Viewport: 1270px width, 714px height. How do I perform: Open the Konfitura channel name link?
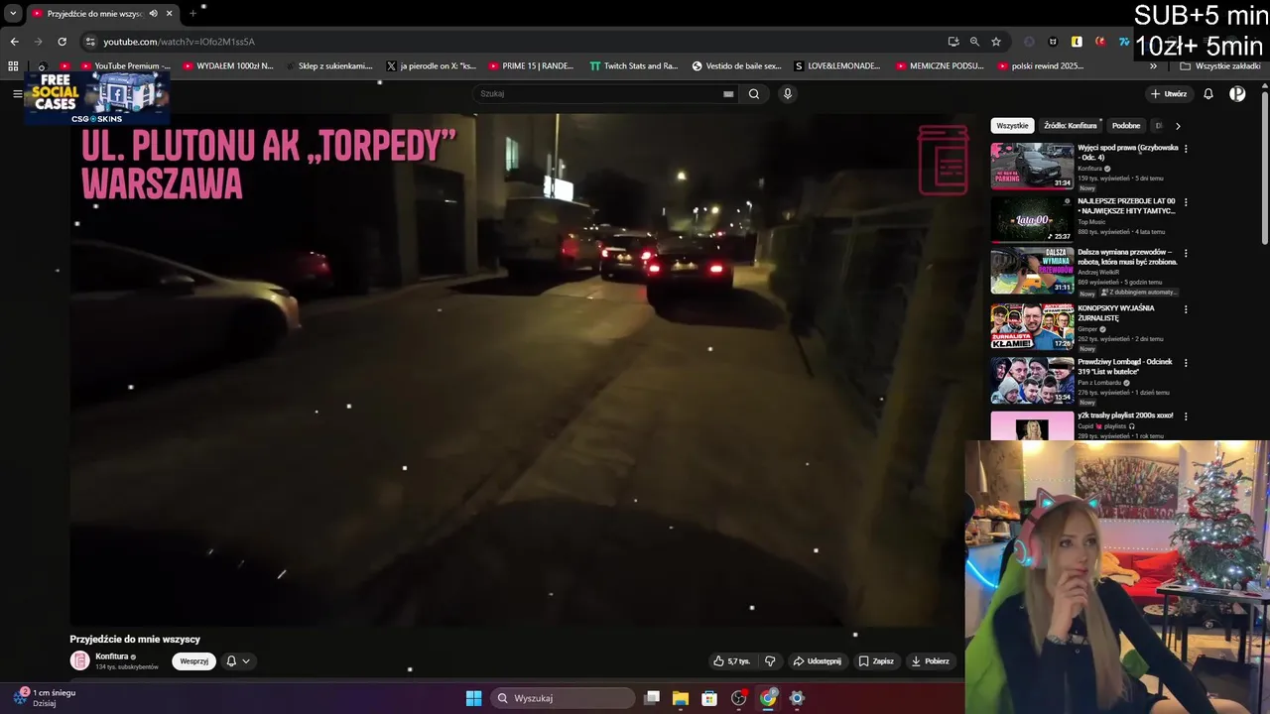pyautogui.click(x=112, y=656)
